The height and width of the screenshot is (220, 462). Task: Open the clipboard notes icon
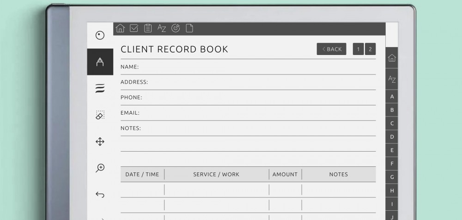click(x=148, y=28)
